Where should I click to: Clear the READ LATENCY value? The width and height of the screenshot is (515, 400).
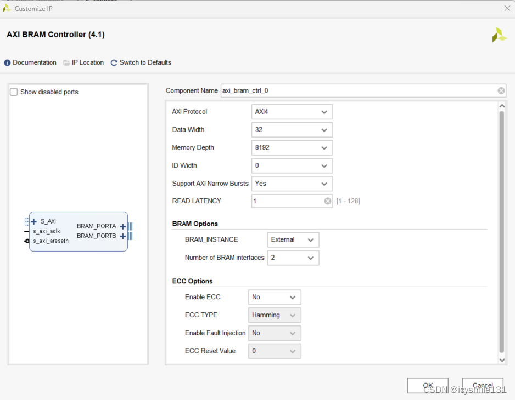(327, 201)
